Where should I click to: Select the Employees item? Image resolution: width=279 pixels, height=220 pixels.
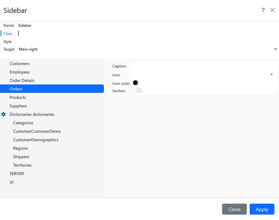[x=20, y=72]
